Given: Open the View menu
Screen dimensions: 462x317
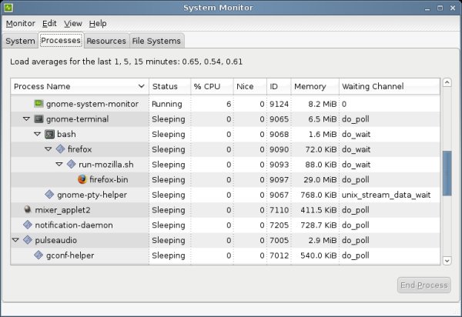Looking at the screenshot, I should point(73,24).
